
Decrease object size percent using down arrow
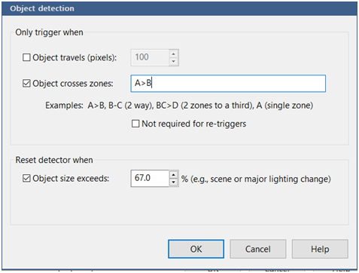173,182
